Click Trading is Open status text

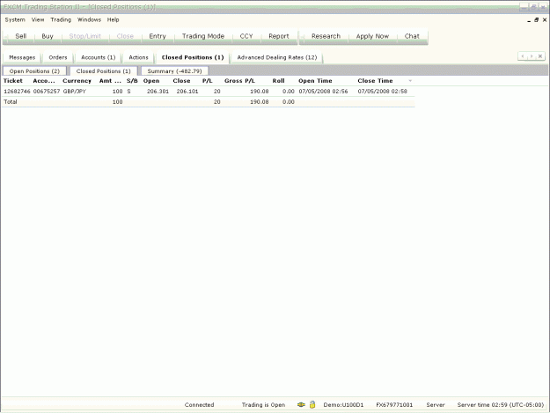[263, 404]
